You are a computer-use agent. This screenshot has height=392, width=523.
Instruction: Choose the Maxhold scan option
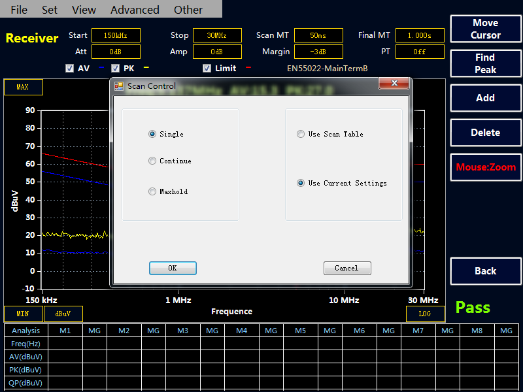(x=152, y=191)
